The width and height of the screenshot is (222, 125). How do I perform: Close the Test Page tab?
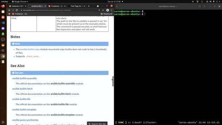(x=84, y=6)
